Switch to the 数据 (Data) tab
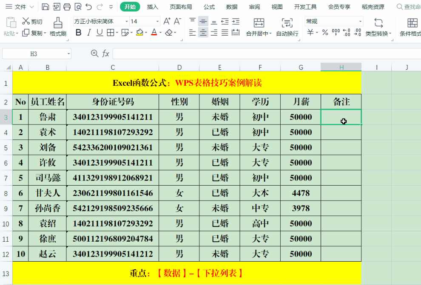The height and width of the screenshot is (285, 421). [232, 7]
